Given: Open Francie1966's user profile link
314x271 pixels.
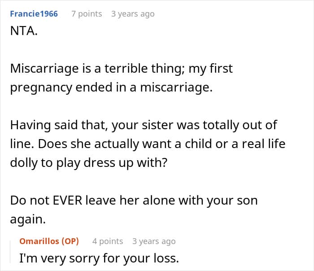Looking at the screenshot, I should (34, 14).
